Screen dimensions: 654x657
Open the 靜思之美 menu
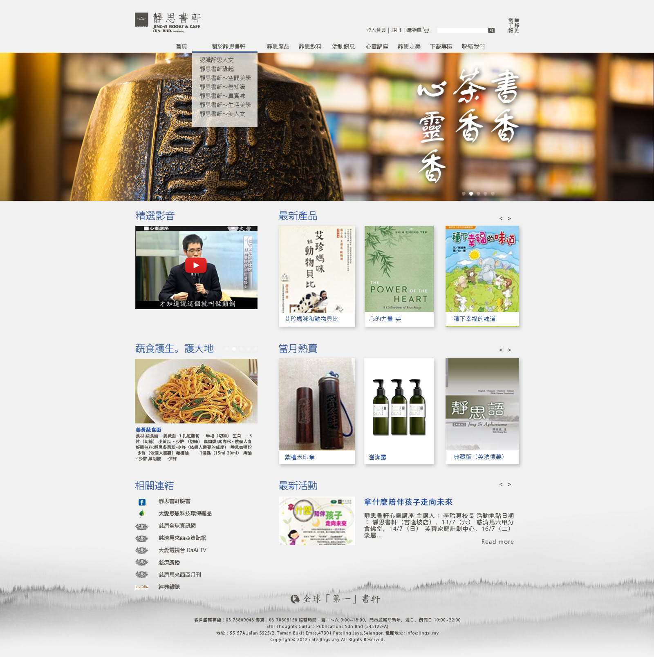pyautogui.click(x=409, y=47)
